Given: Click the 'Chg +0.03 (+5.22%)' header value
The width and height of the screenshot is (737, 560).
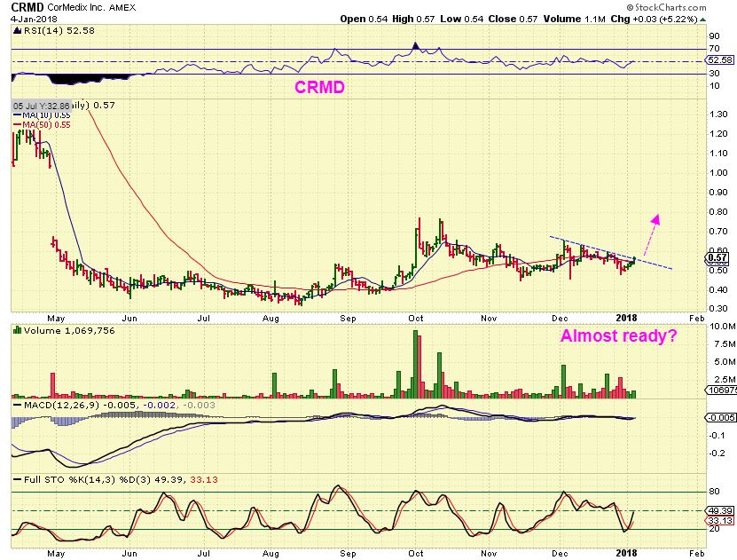Looking at the screenshot, I should click(654, 20).
